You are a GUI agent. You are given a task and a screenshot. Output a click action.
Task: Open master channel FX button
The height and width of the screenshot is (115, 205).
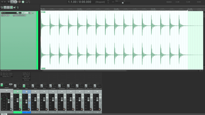click(2, 85)
